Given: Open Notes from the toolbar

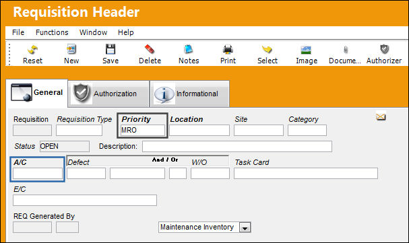Looking at the screenshot, I should [188, 50].
